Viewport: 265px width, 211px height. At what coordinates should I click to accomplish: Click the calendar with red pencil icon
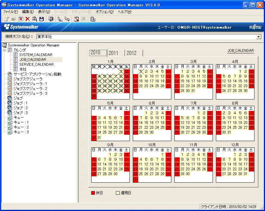click(x=76, y=19)
